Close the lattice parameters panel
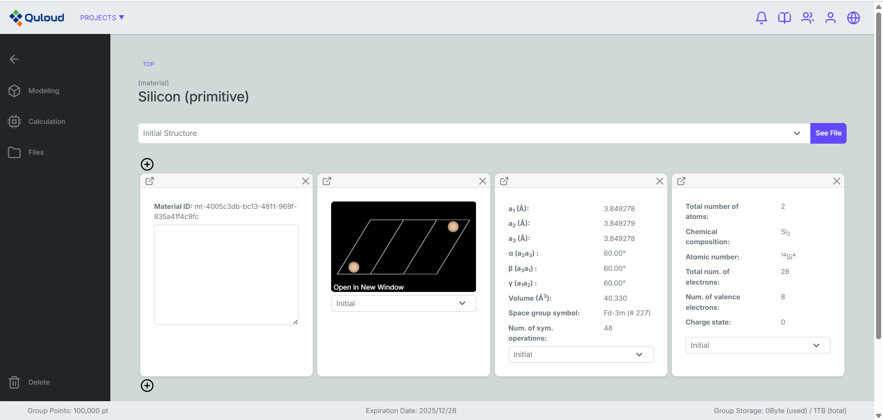The height and width of the screenshot is (420, 883). [659, 181]
